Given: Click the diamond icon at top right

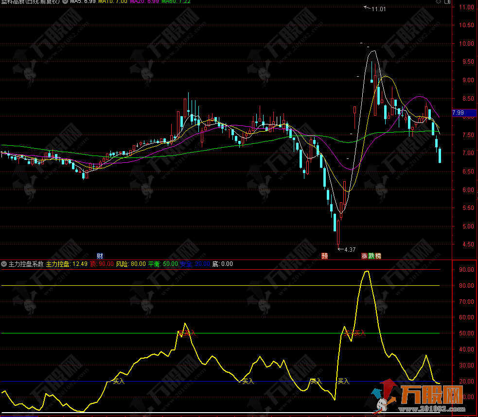Looking at the screenshot, I should pyautogui.click(x=438, y=1).
